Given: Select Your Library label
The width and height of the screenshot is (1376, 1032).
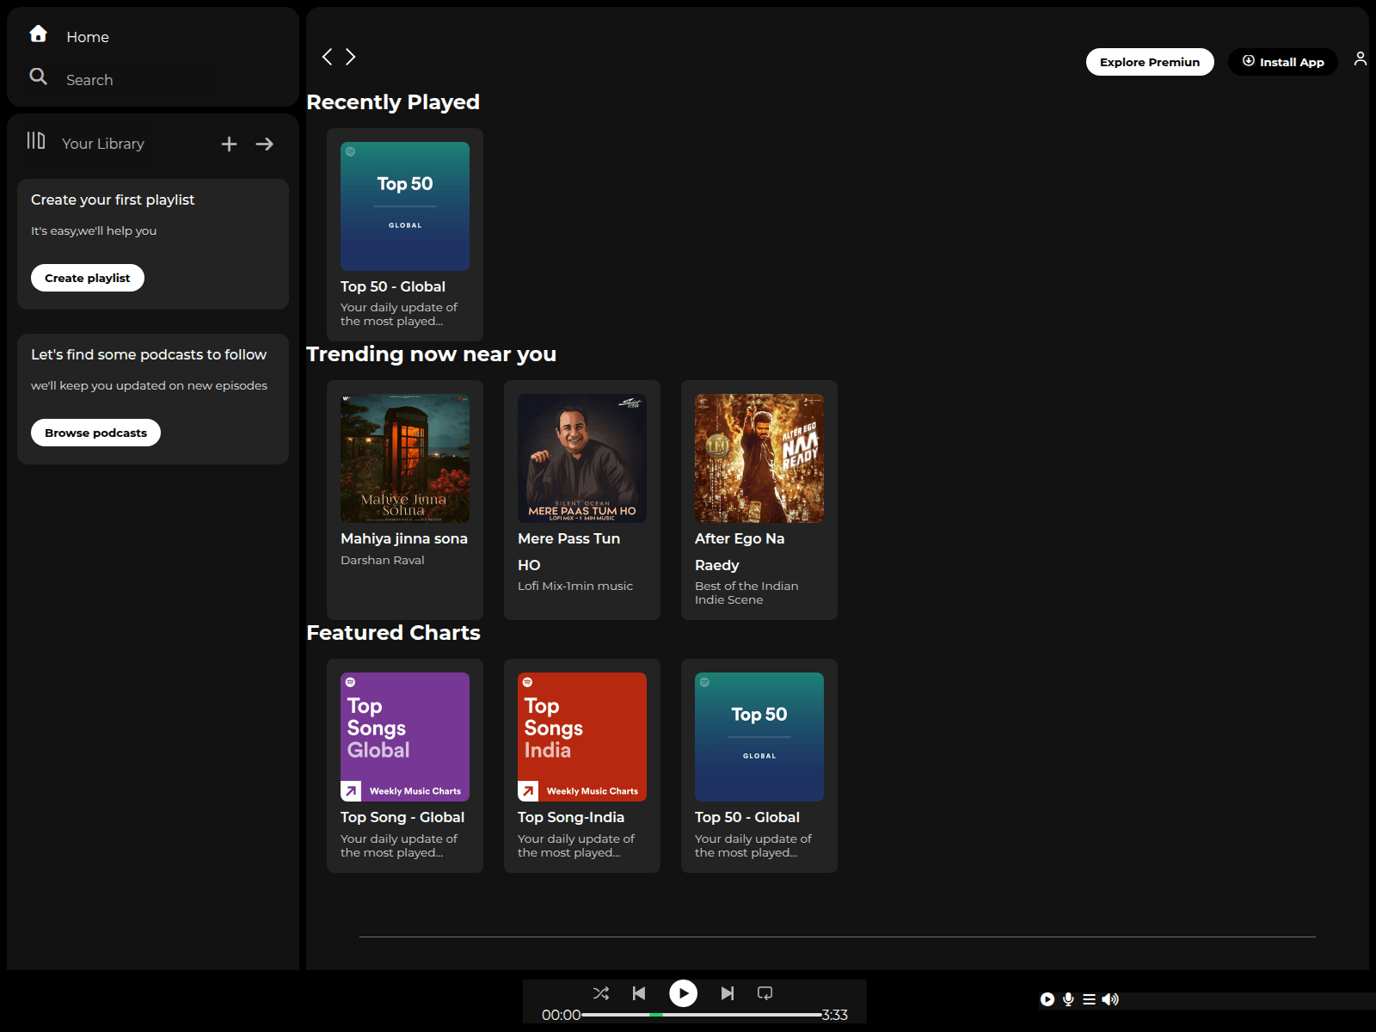Looking at the screenshot, I should click(x=103, y=144).
